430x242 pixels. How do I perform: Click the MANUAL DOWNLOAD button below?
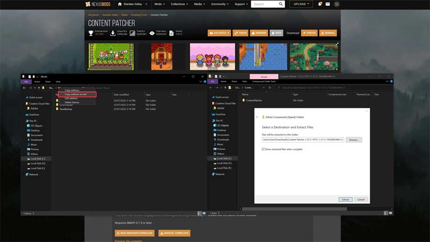(175, 233)
